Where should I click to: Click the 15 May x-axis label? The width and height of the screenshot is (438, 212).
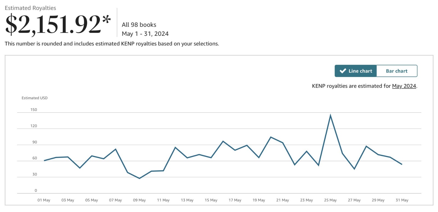click(211, 200)
